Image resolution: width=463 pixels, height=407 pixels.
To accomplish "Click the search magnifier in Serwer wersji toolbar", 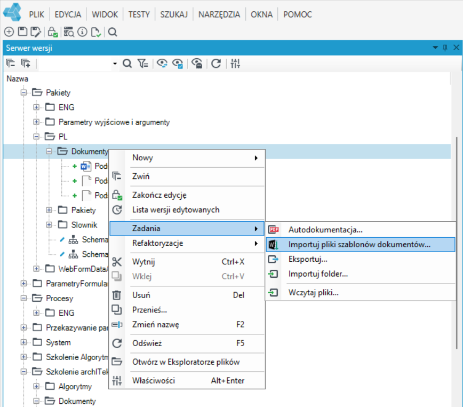I will pyautogui.click(x=127, y=63).
